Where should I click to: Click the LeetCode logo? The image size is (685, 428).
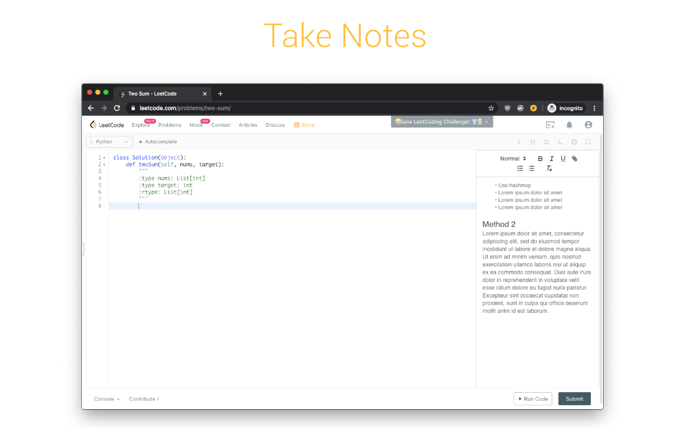point(107,125)
